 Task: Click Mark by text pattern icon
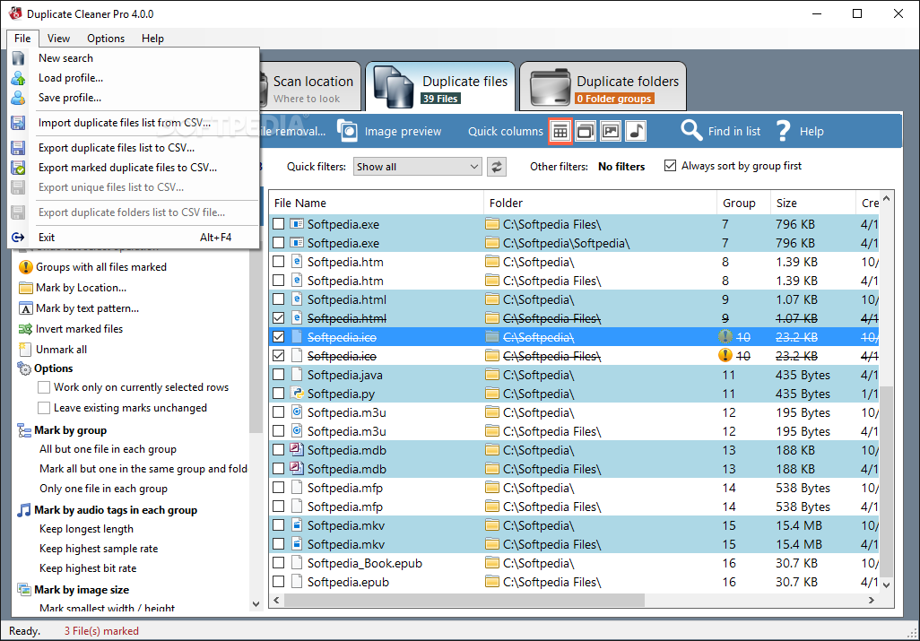click(26, 308)
